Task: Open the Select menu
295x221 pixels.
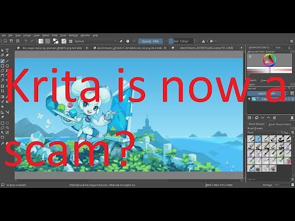Action: (45, 36)
